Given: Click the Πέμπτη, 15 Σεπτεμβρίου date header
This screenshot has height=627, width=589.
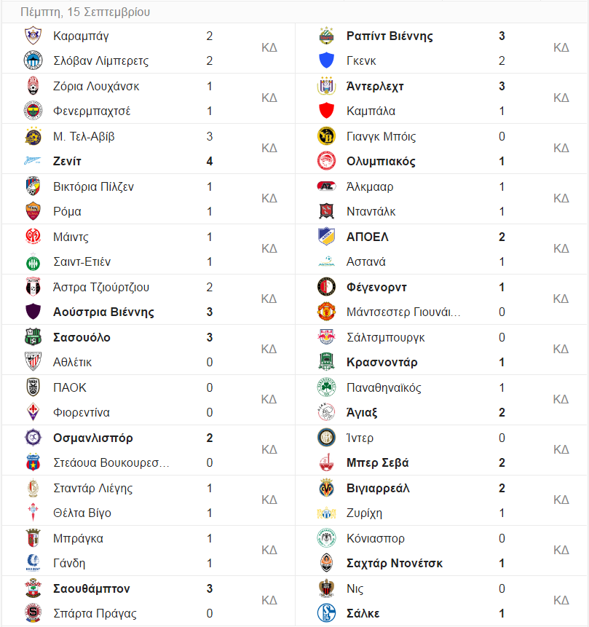Looking at the screenshot, I should (x=85, y=12).
